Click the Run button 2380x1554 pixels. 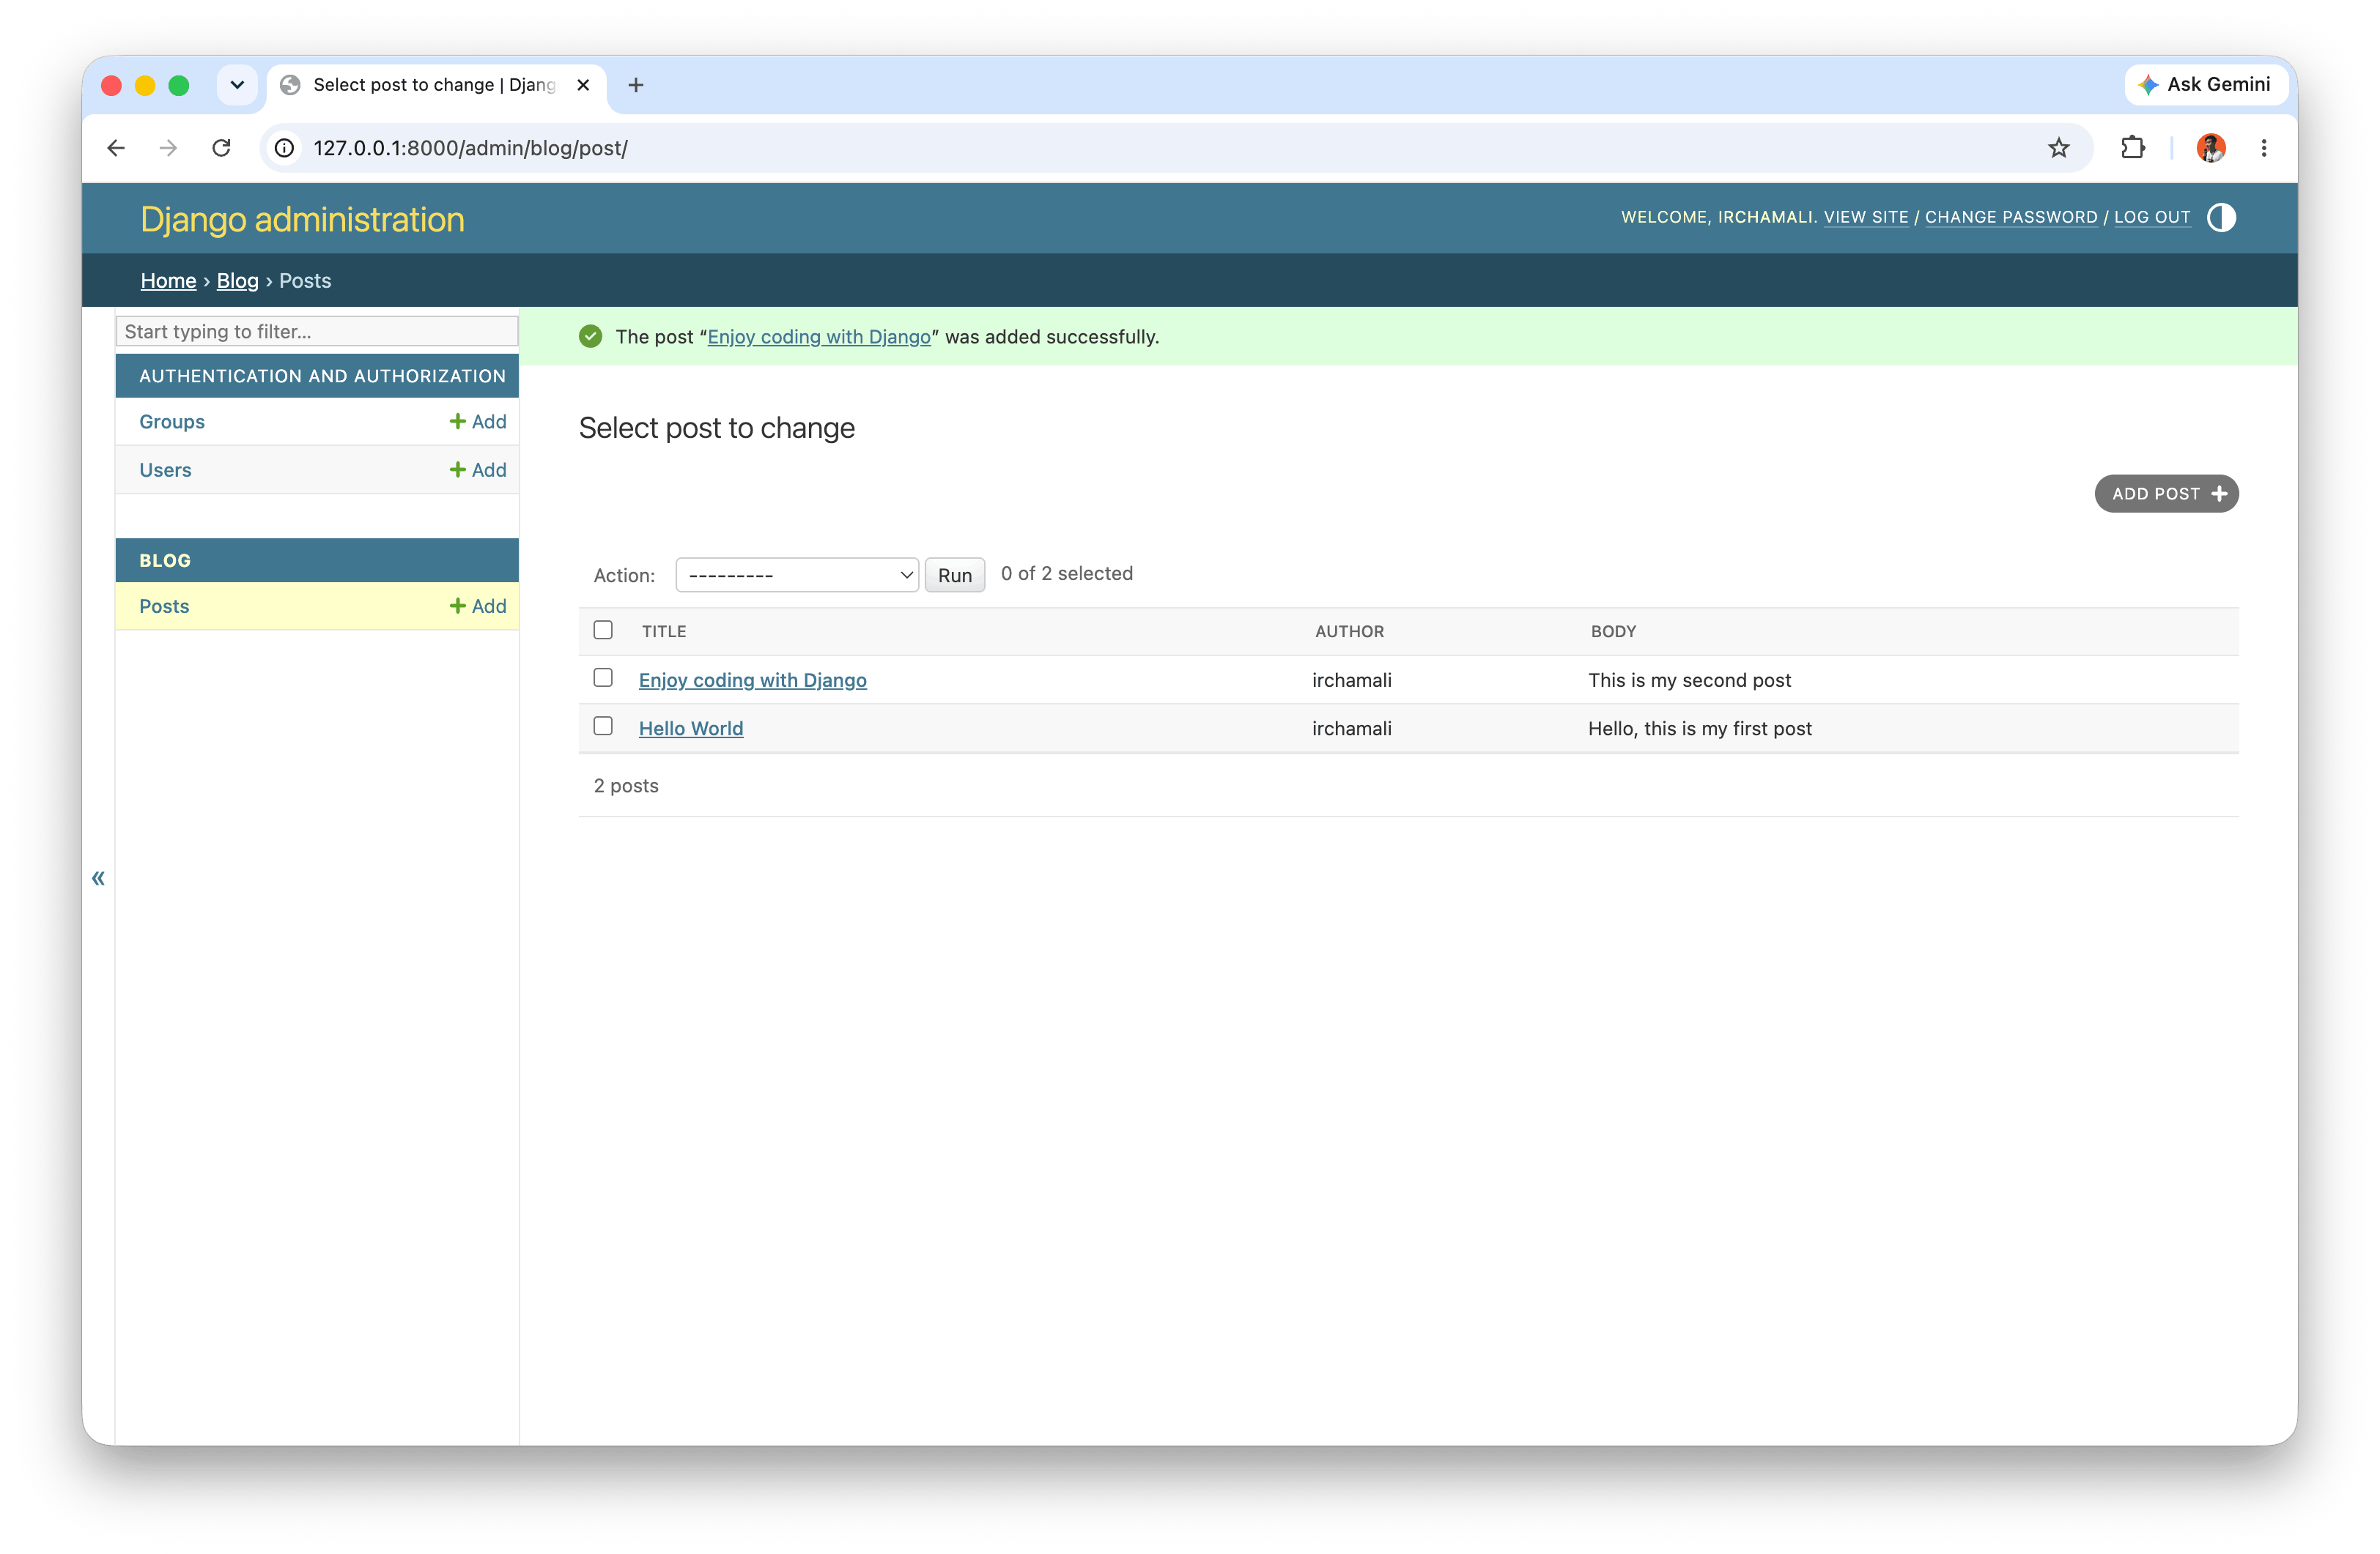[955, 575]
